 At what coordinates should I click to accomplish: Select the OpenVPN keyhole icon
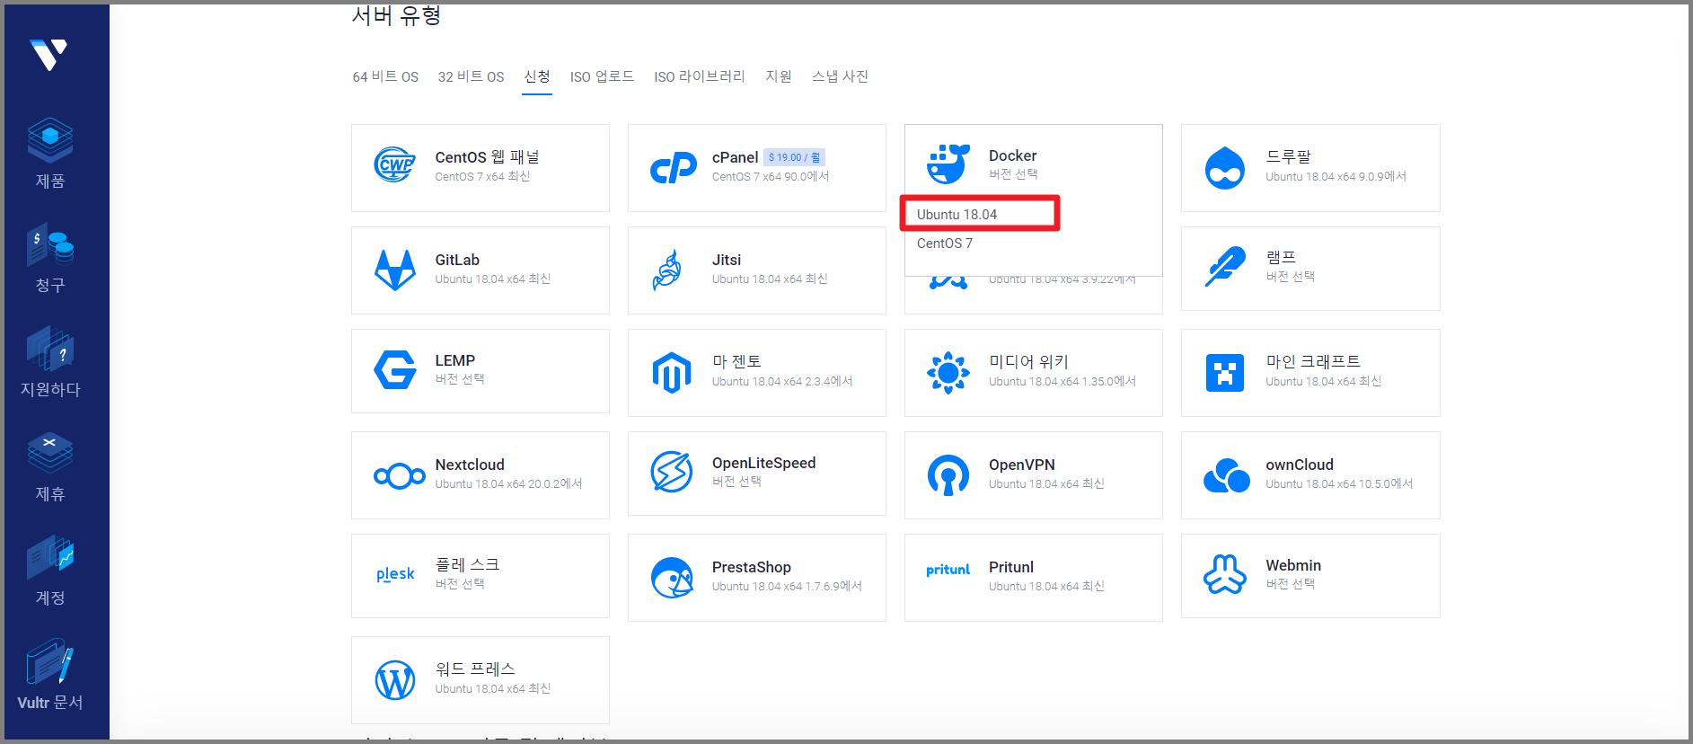[x=948, y=475]
